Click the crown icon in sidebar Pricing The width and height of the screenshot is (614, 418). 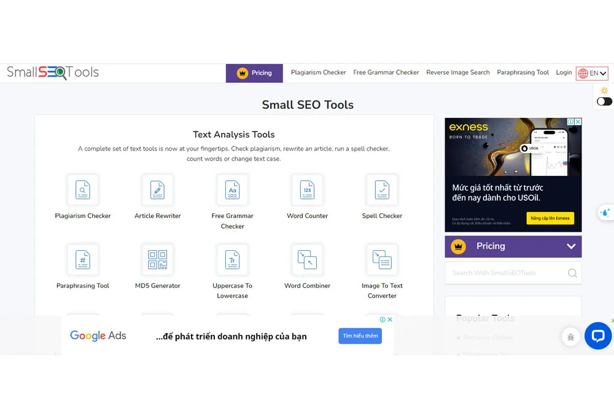tap(458, 246)
